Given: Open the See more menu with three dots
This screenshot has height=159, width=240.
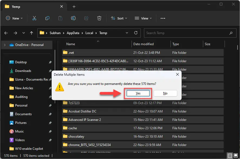Looking at the screenshot, I should pos(163,18).
